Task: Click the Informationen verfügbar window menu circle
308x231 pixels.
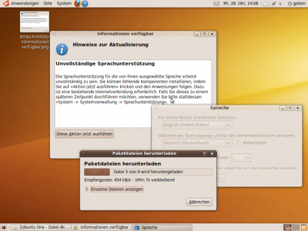Action: coord(54,34)
